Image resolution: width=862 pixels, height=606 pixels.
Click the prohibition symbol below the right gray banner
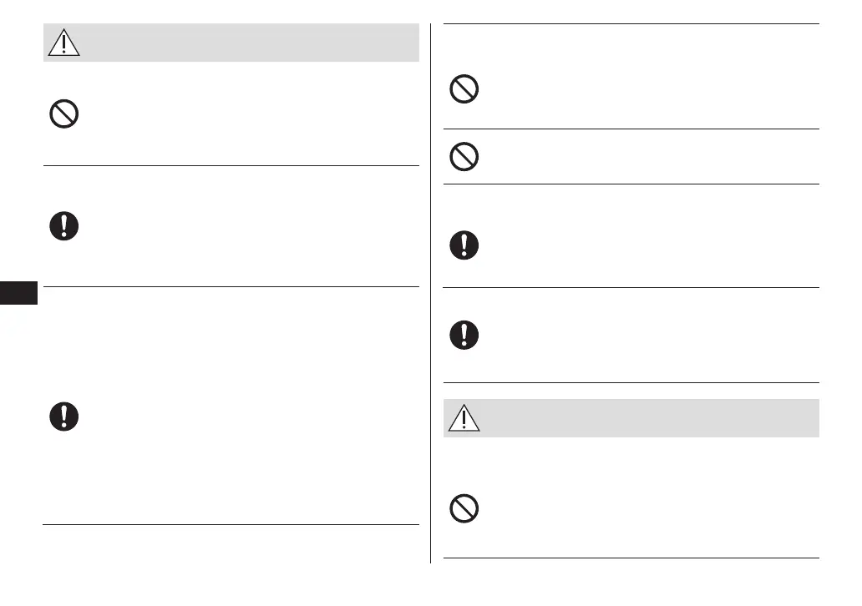pyautogui.click(x=464, y=508)
